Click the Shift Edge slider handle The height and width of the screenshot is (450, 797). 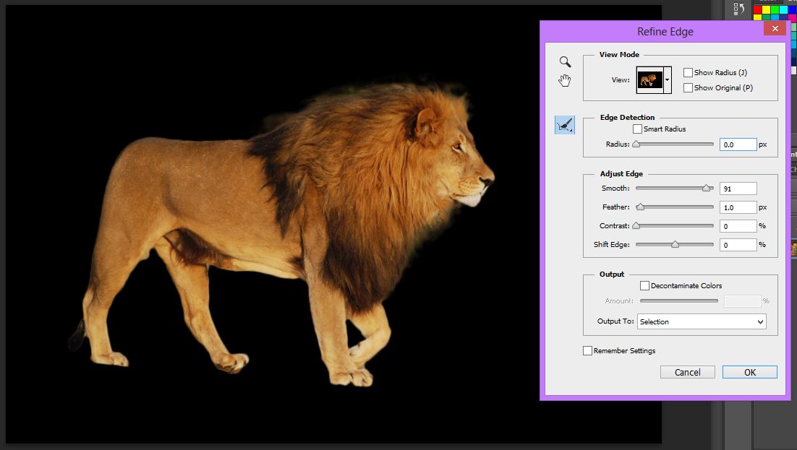(x=675, y=245)
